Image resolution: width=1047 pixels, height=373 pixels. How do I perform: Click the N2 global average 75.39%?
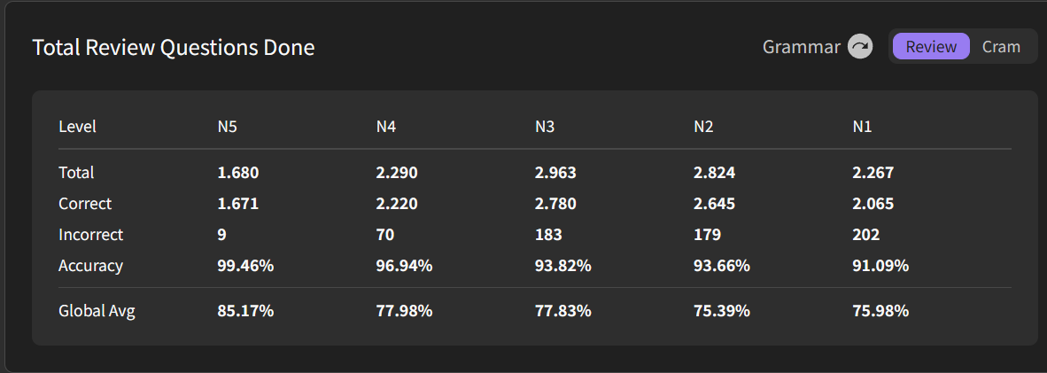pyautogui.click(x=722, y=311)
